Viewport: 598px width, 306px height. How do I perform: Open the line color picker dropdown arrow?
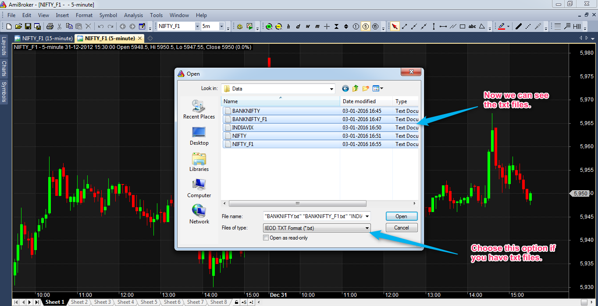(509, 26)
